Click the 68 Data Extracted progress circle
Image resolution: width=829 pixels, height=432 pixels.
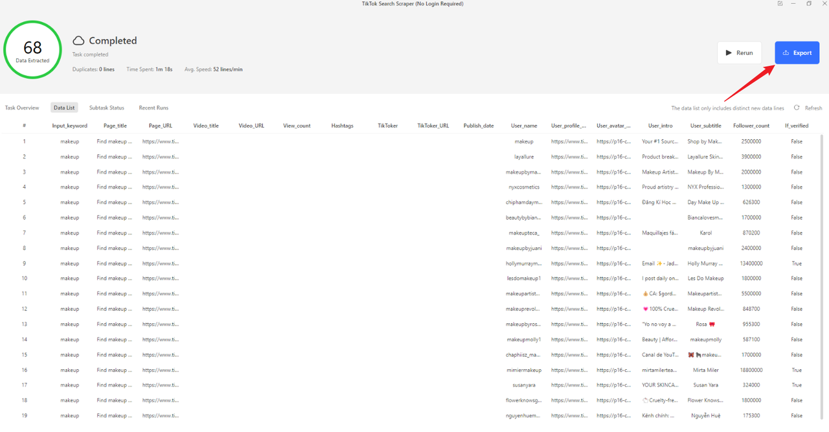click(x=32, y=50)
